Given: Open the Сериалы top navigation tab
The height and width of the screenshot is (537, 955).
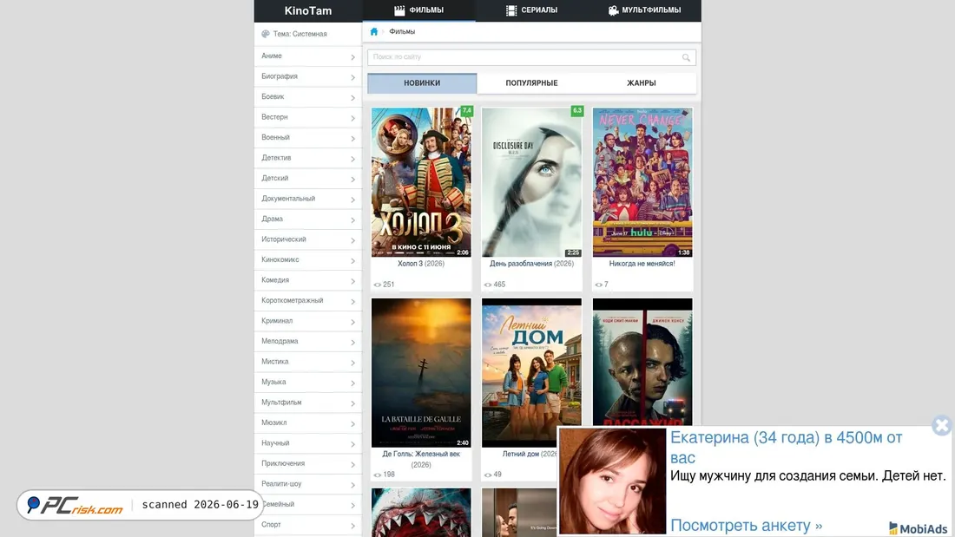Looking at the screenshot, I should pos(531,10).
